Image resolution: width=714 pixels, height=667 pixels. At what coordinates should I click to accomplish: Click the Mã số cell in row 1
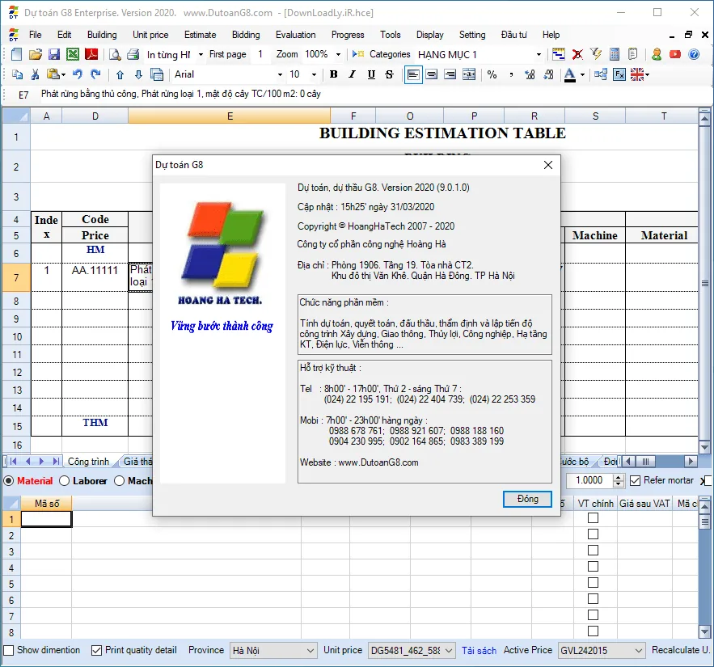[x=46, y=519]
